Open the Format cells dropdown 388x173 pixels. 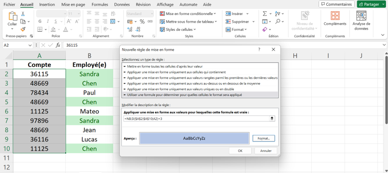pos(236,29)
